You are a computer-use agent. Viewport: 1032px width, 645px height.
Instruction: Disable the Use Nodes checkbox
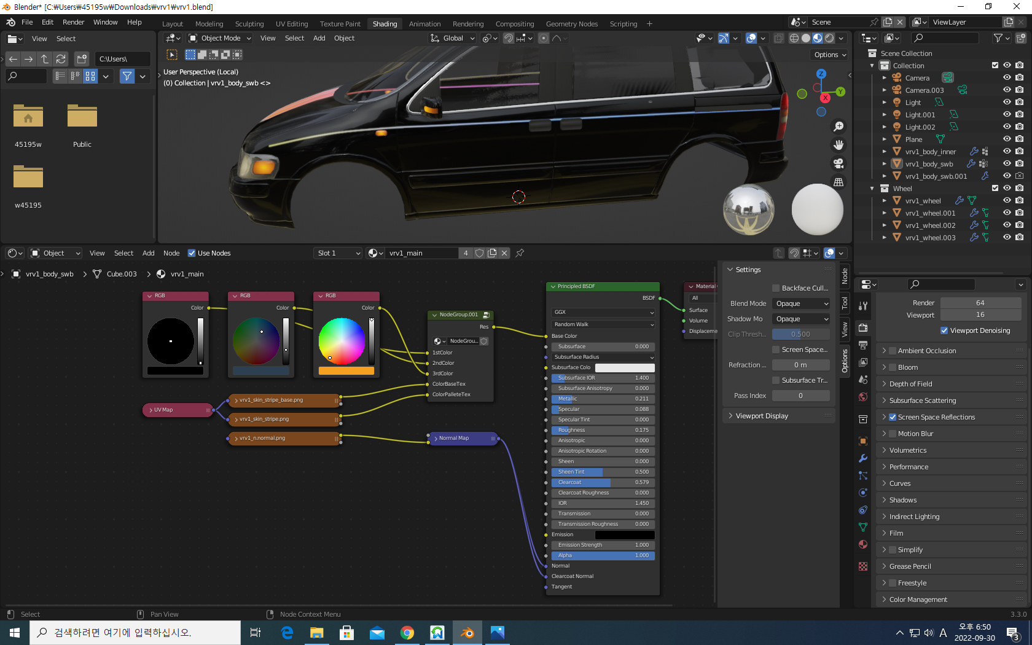point(192,253)
